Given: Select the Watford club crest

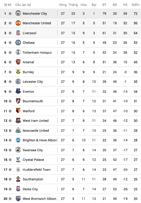Looking at the screenshot, I should pos(18,111).
